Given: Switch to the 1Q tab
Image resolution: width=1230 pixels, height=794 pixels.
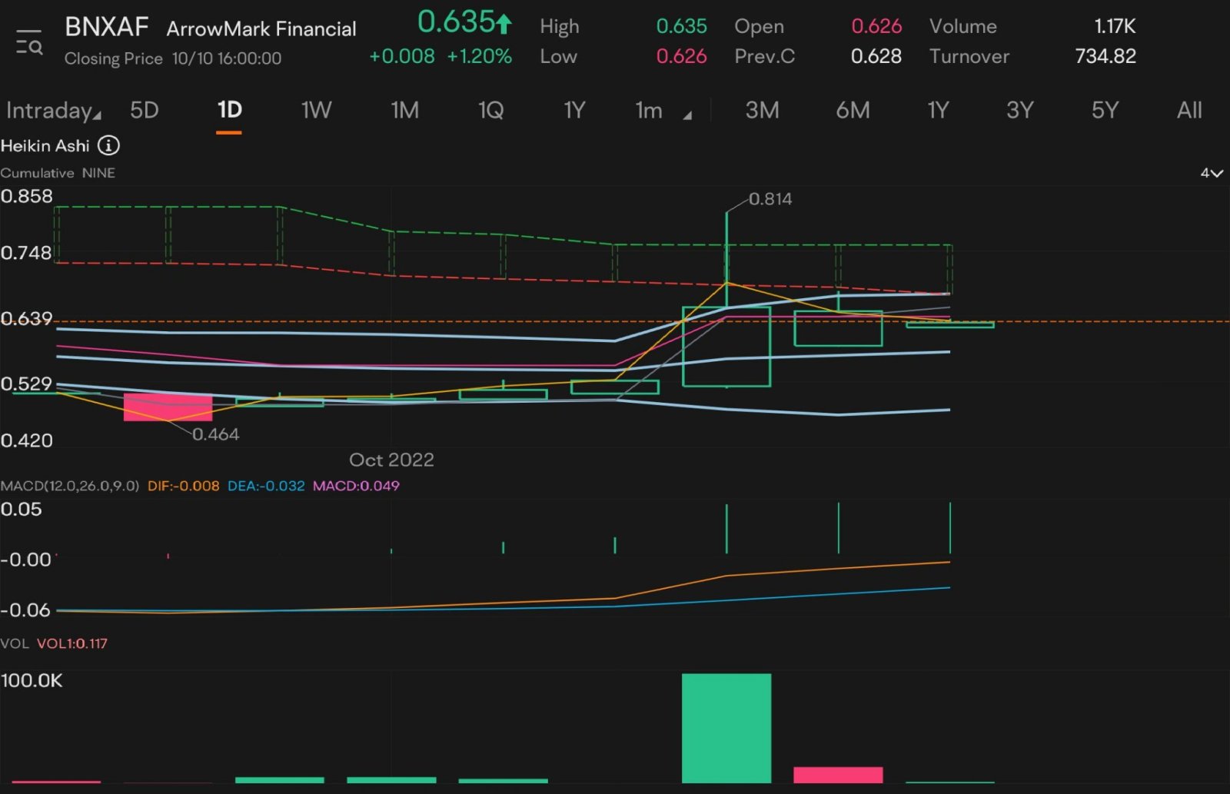Looking at the screenshot, I should tap(491, 110).
